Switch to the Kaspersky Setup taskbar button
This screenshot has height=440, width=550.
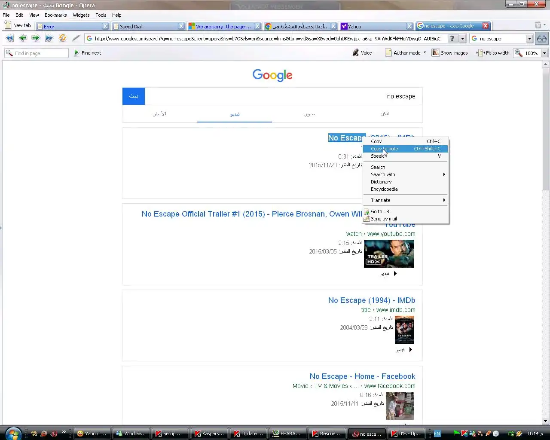(170, 434)
